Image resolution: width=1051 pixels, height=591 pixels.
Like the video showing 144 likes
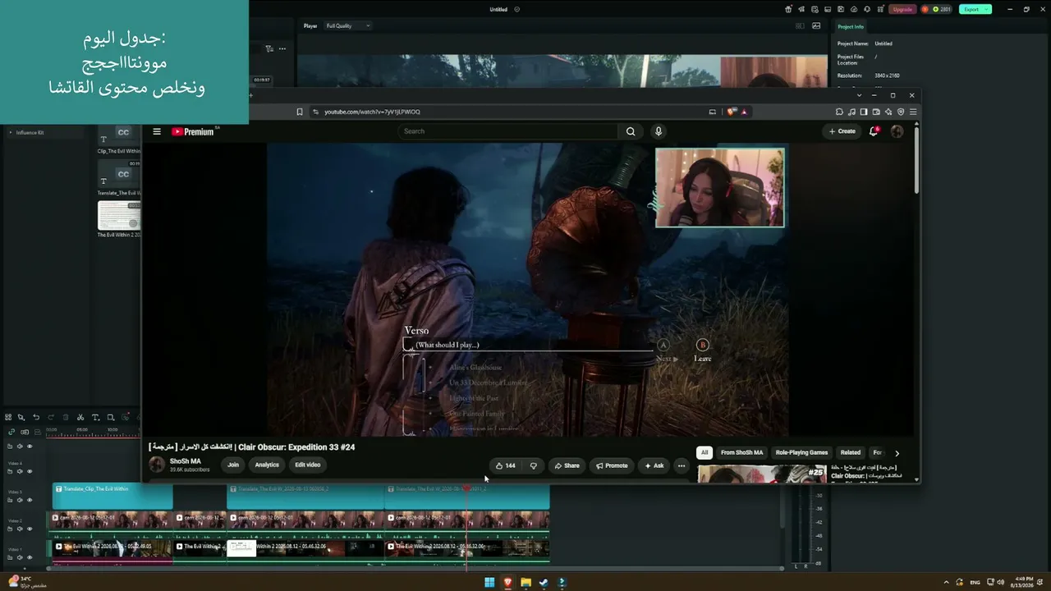506,465
